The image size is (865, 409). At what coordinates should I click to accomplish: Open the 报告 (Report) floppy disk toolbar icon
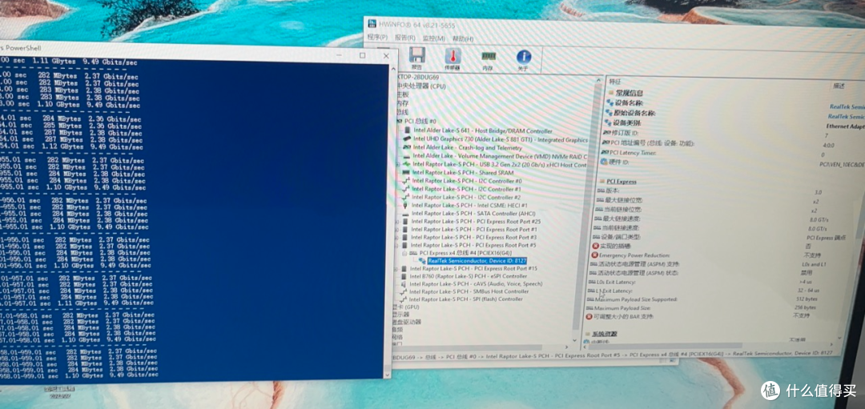click(417, 56)
